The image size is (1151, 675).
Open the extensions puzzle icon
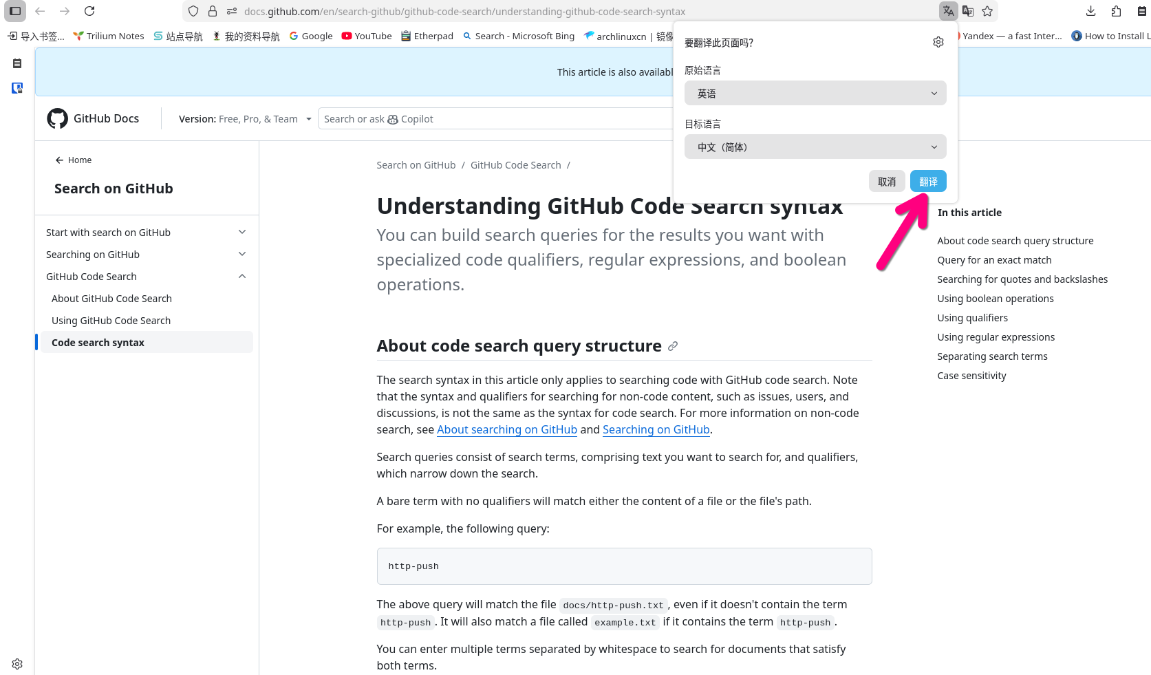click(1116, 11)
